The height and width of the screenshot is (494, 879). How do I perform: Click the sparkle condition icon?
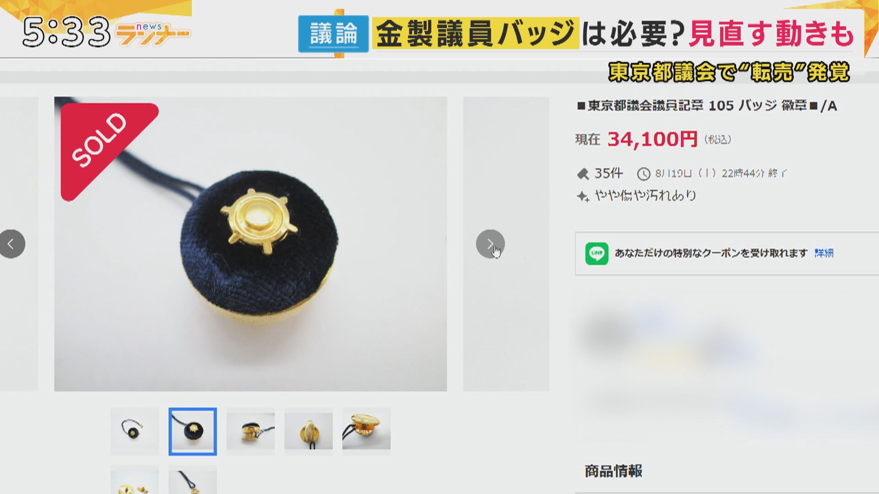point(583,197)
